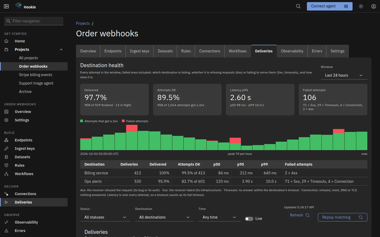Open the Workflows tab
This screenshot has width=380, height=237.
tap(237, 51)
